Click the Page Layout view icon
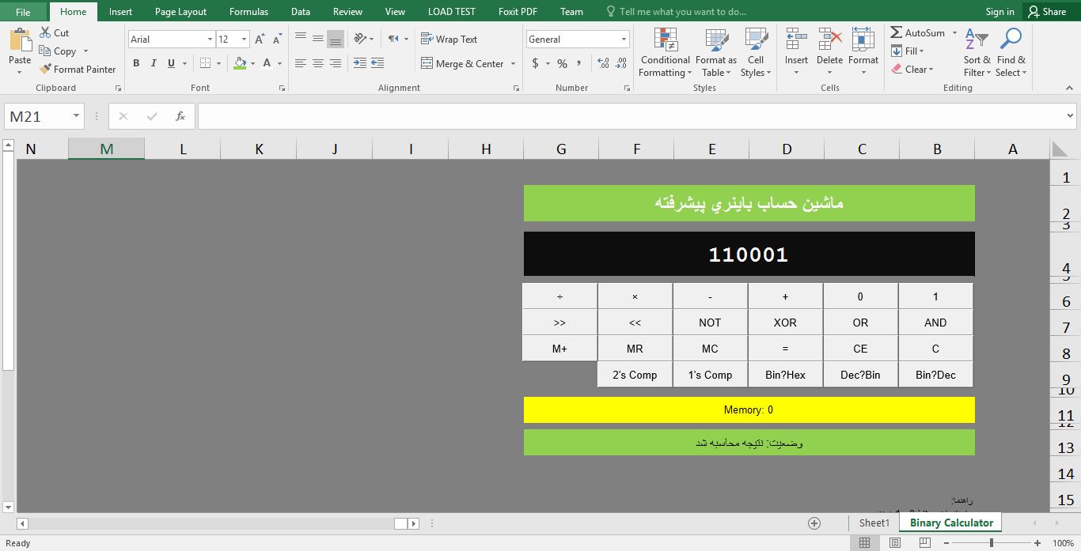The width and height of the screenshot is (1081, 551). coord(894,543)
